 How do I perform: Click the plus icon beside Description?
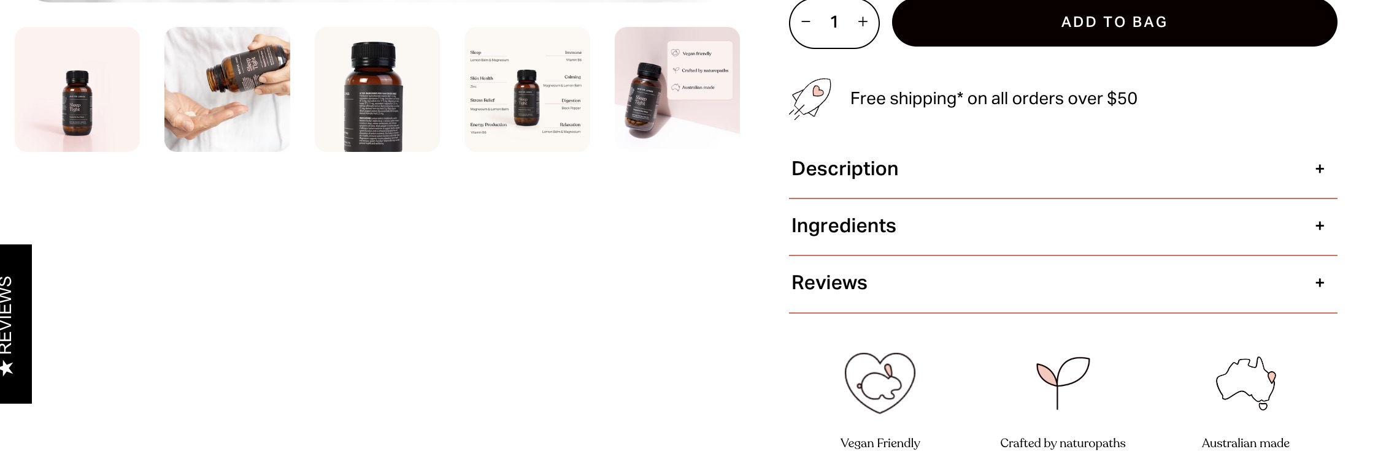(1320, 169)
